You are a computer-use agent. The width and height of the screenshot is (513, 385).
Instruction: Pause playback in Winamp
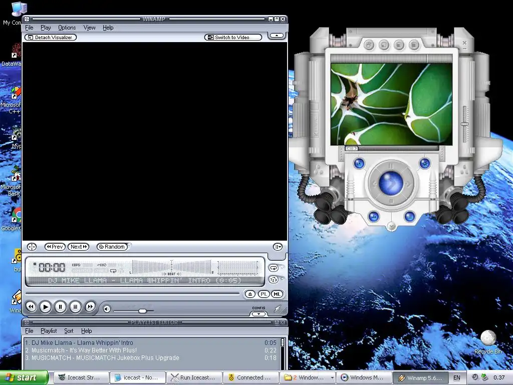pos(60,307)
